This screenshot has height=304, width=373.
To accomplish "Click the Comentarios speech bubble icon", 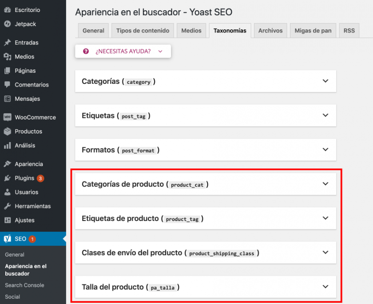I will pos(8,85).
